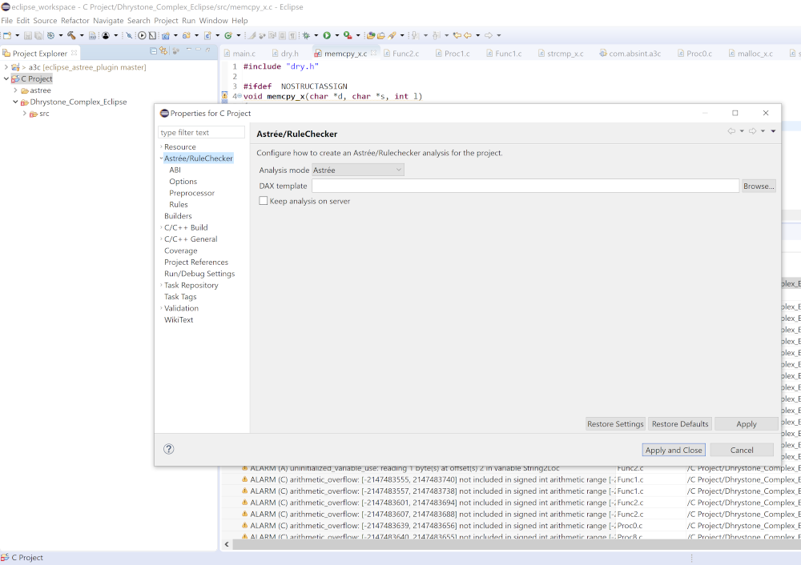Screen dimensions: 801x565
Task: Click the Restore Settings button
Action: (x=615, y=423)
